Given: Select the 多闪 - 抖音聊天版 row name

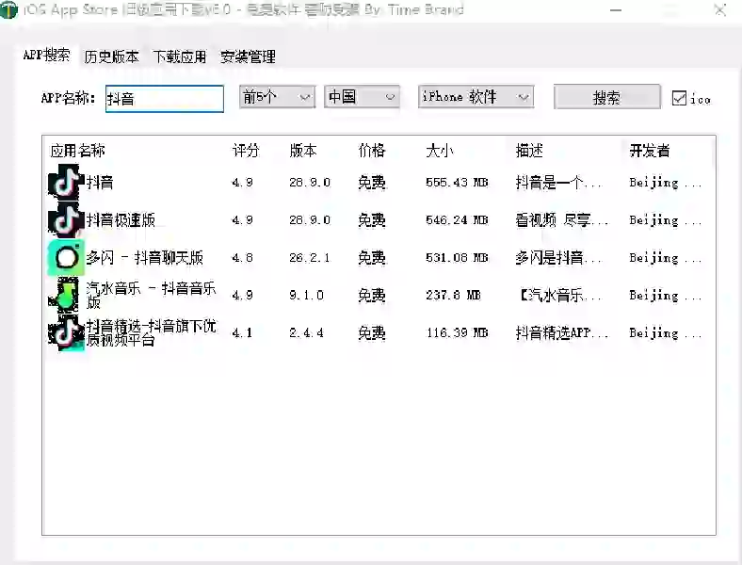Looking at the screenshot, I should 144,258.
